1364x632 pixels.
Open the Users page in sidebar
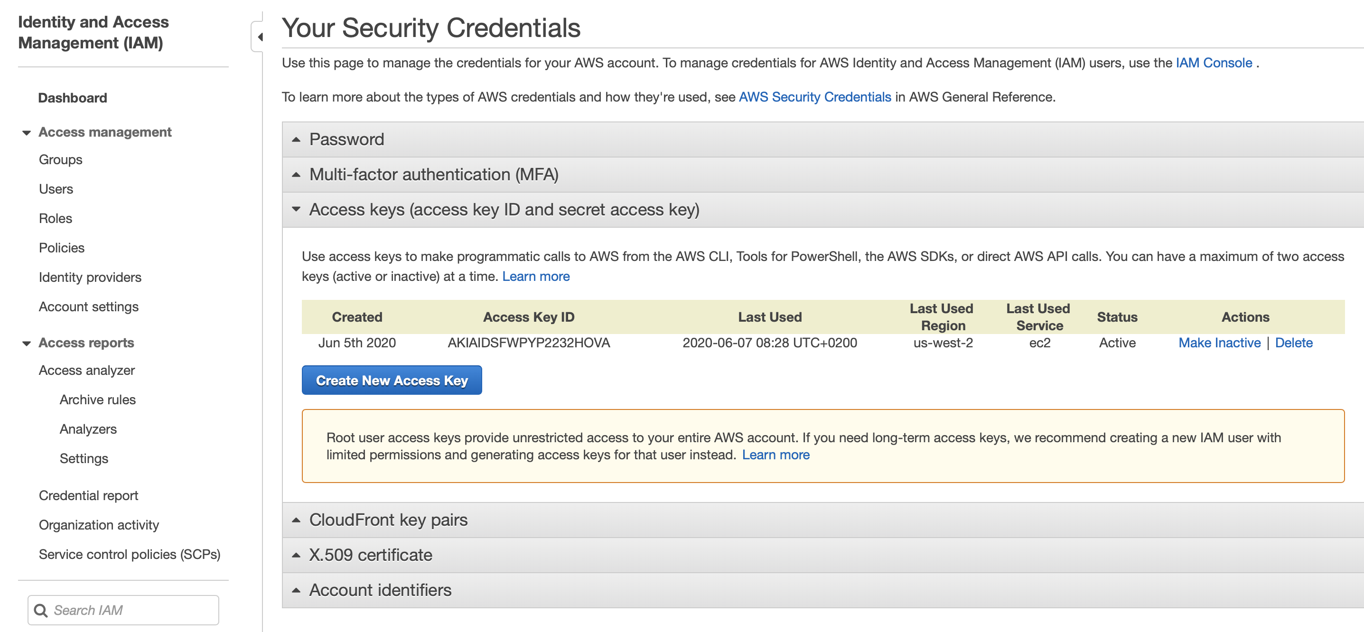point(56,189)
